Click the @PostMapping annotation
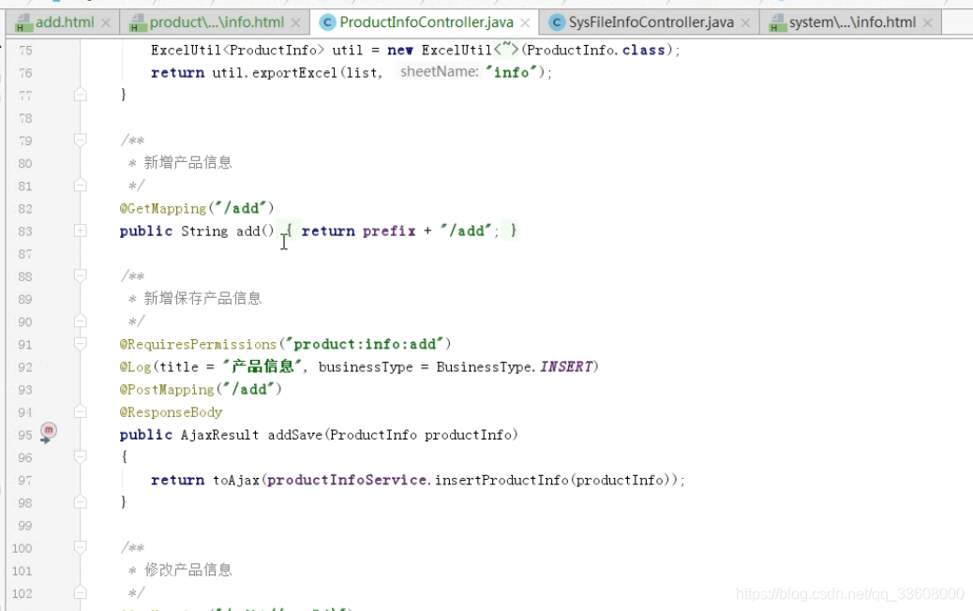 [x=167, y=390]
